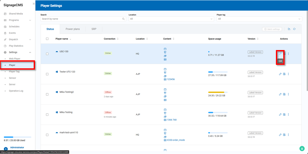Tick the checkbox for USC-130 row
Viewport: 308px width, 154px height.
point(47,54)
